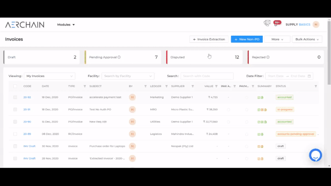Screen dimensions: 331x186
Task: Click the calendar icon in Date Filter
Action: (x=309, y=76)
